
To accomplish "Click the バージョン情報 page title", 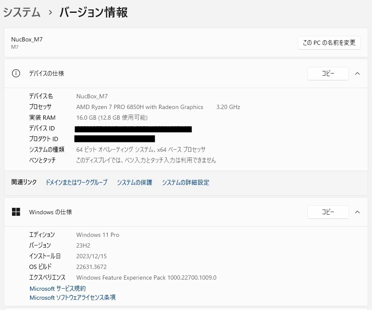I will [93, 12].
